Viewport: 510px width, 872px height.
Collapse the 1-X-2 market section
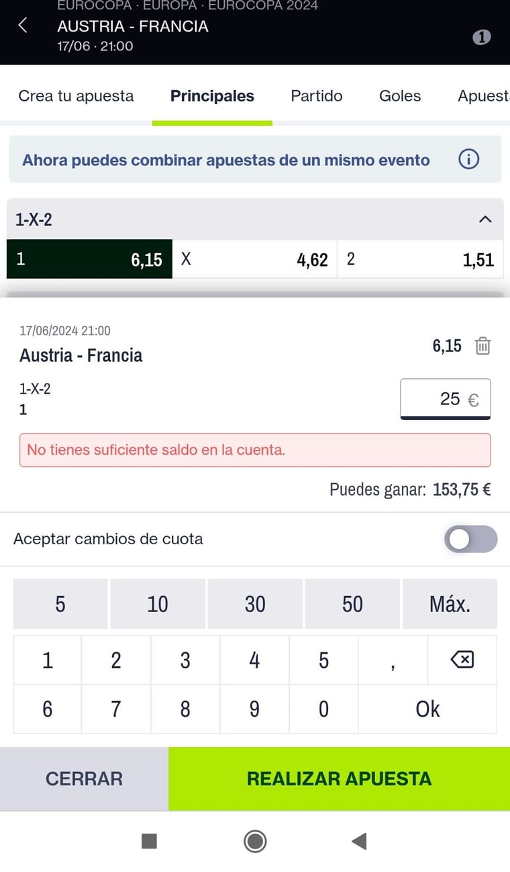[485, 219]
